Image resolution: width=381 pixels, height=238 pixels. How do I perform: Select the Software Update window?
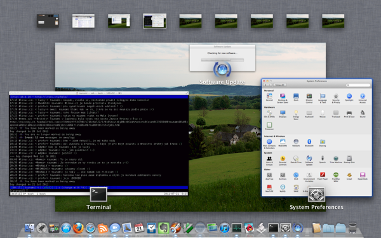click(x=222, y=58)
